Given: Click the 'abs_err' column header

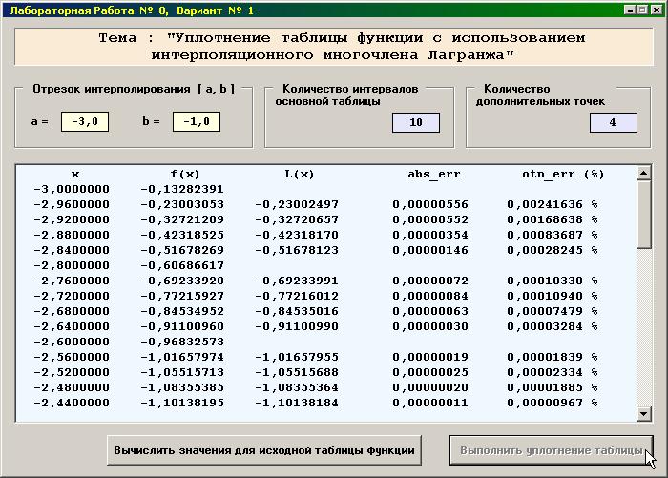Looking at the screenshot, I should [x=434, y=175].
